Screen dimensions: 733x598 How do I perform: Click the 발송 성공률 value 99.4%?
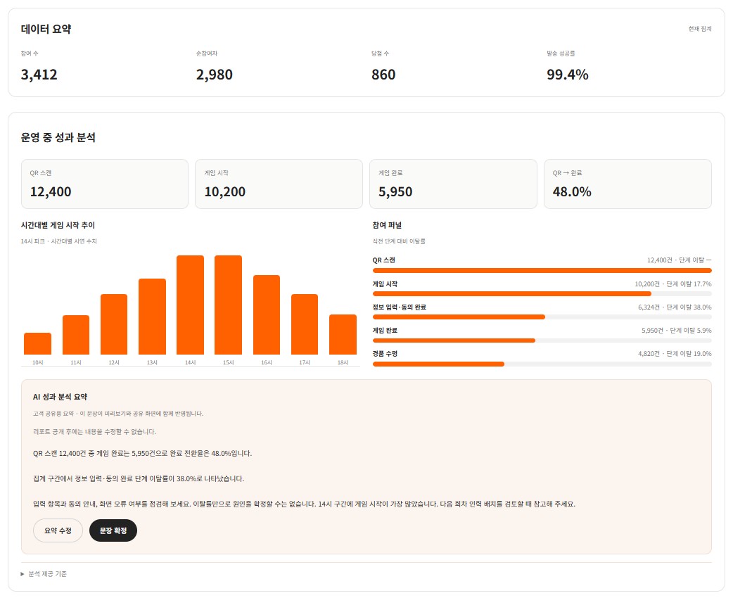point(568,75)
